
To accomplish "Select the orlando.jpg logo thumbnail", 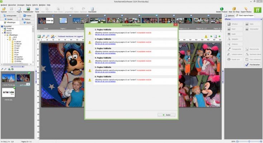I will (8, 92).
